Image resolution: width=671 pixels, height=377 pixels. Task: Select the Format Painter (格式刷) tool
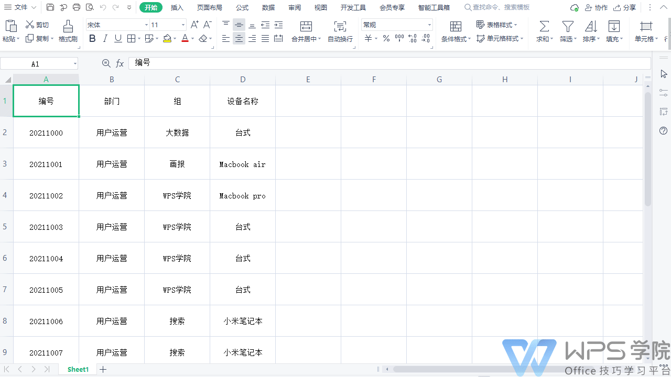pyautogui.click(x=68, y=31)
